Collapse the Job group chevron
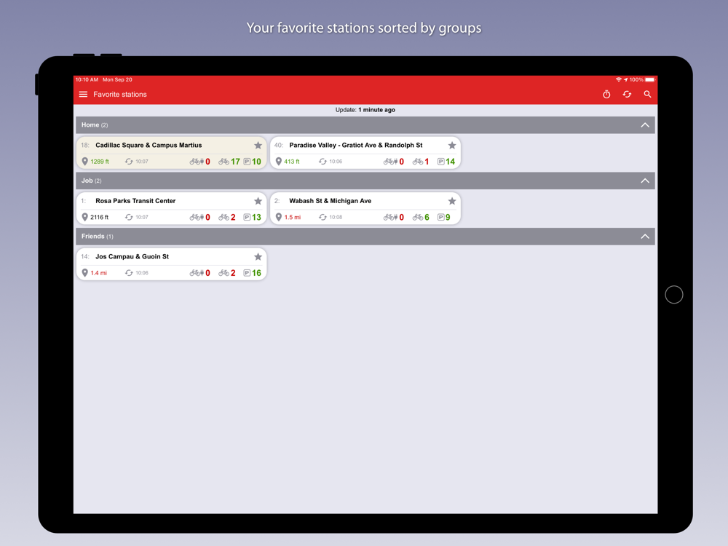Screen dimensions: 728x546 point(645,181)
